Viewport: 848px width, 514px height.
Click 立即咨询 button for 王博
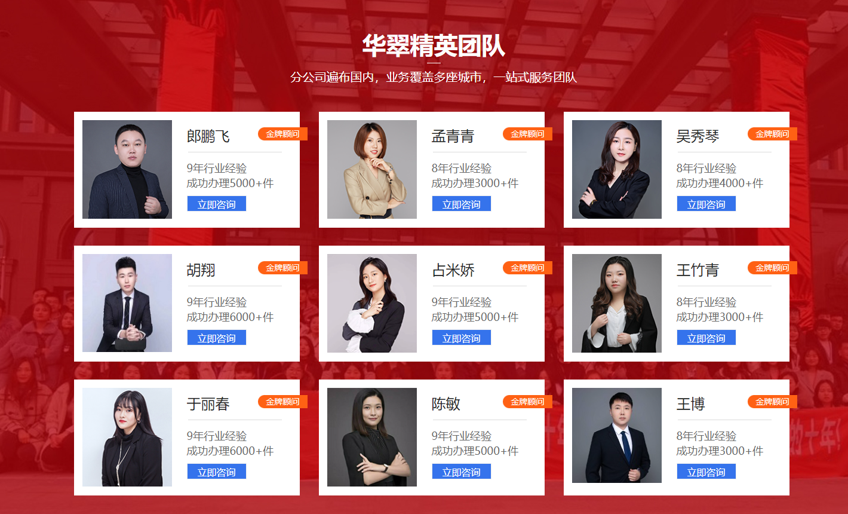tap(706, 472)
